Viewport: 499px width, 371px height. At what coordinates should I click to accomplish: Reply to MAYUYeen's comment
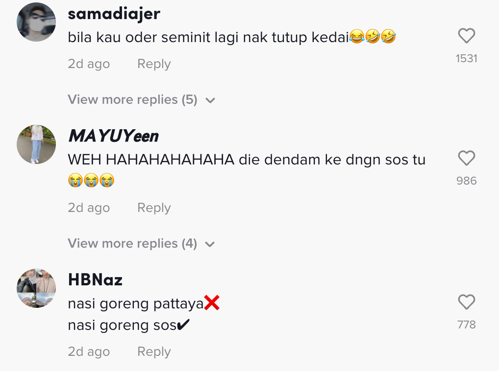[154, 208]
